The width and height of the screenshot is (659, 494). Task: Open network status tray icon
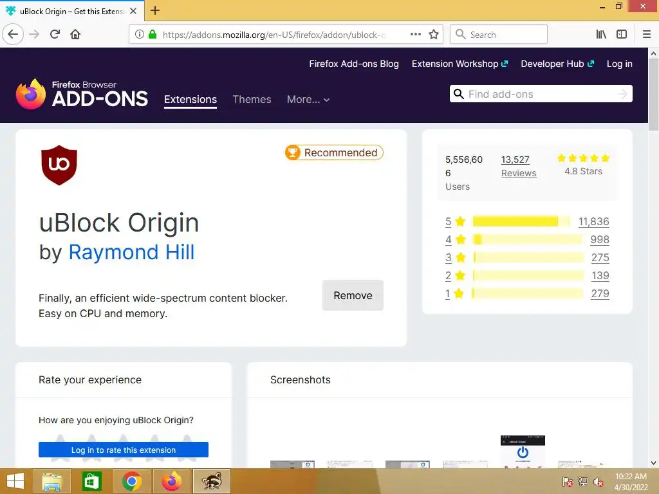pyautogui.click(x=583, y=482)
